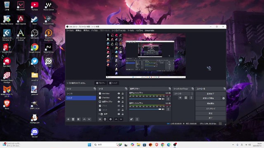Select シーン 5 in Scenes list
Screen dimensions: 264x148
pyautogui.click(x=81, y=94)
